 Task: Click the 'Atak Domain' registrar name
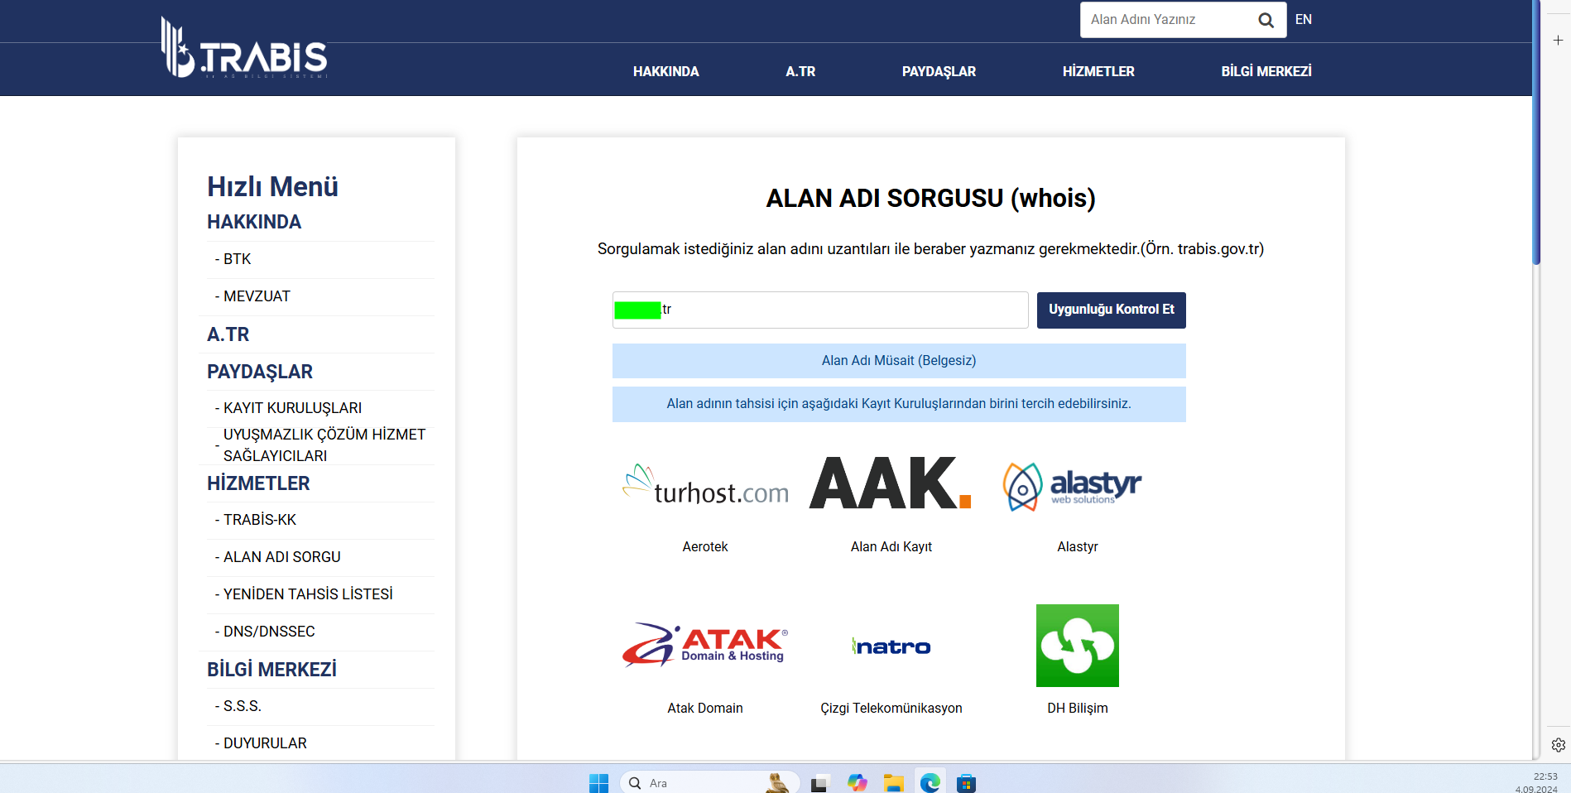[705, 708]
